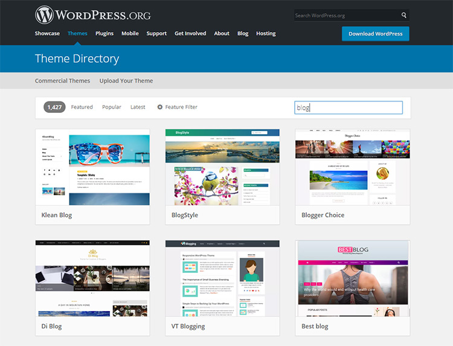Click the Best blog theme title

tap(315, 326)
